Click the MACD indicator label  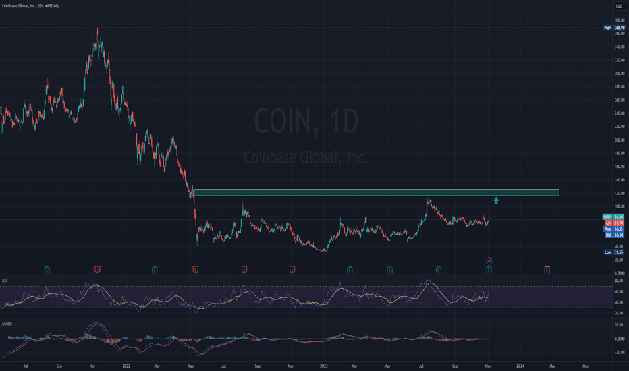[x=7, y=324]
